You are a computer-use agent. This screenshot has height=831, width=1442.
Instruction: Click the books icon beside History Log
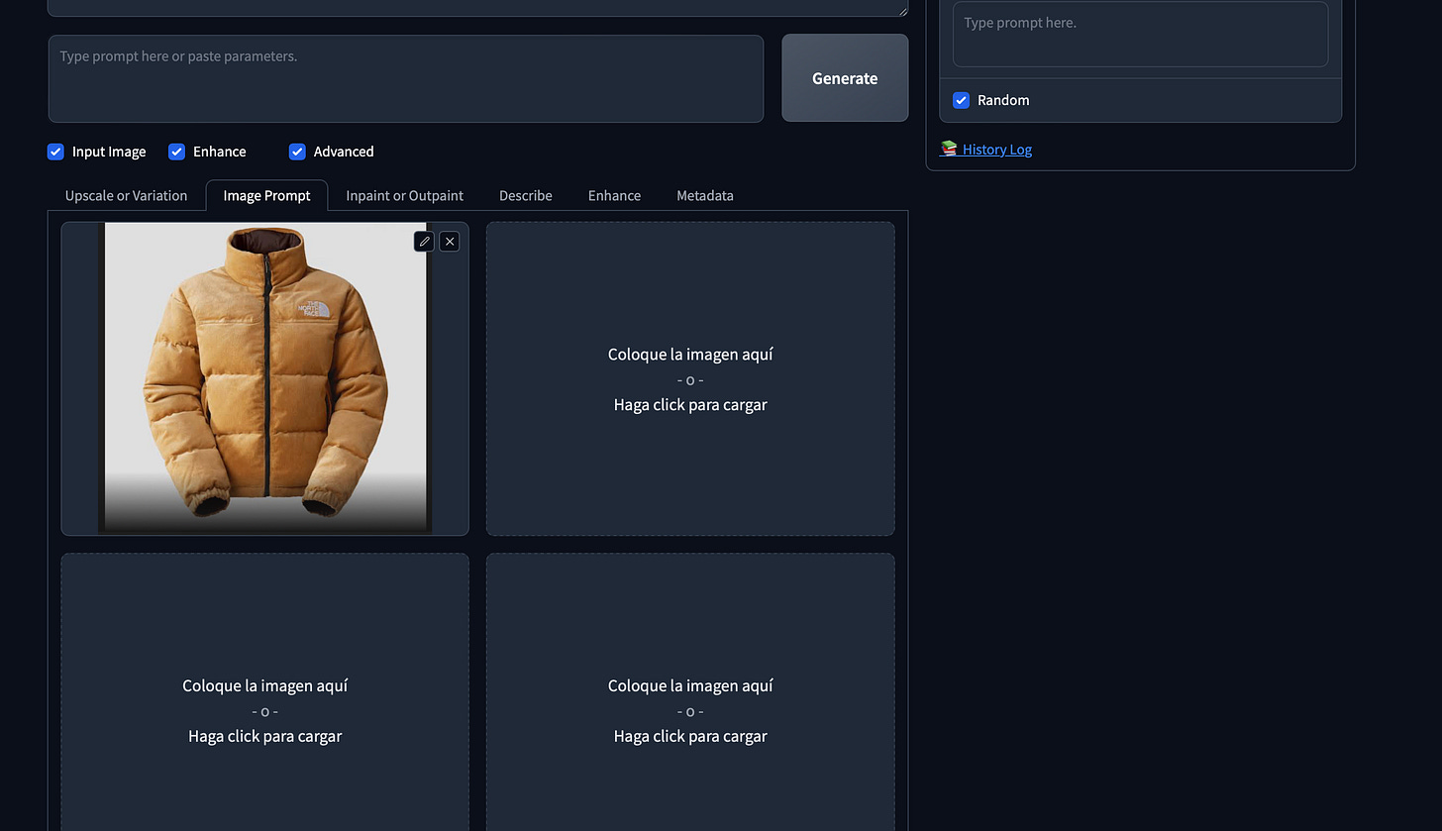point(949,149)
